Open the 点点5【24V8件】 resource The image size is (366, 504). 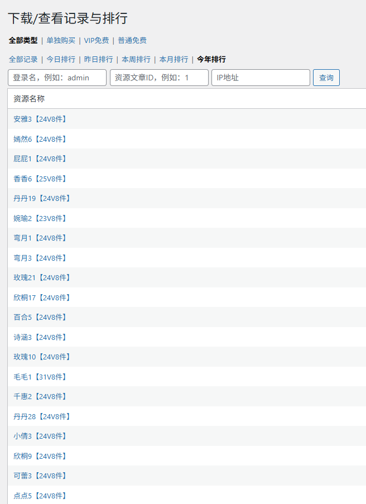(40, 496)
